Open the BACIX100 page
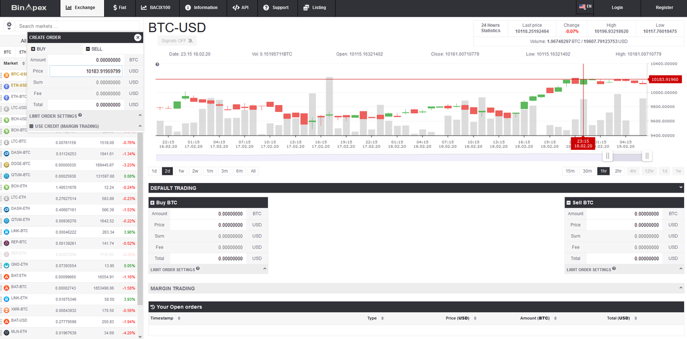 (157, 7)
